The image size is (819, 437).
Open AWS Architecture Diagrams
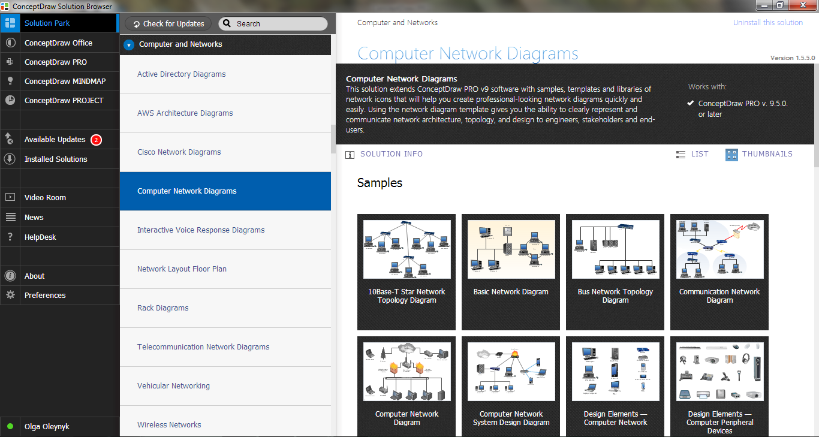click(185, 113)
